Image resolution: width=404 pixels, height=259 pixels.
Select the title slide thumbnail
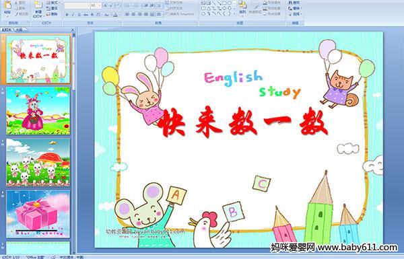coord(38,59)
